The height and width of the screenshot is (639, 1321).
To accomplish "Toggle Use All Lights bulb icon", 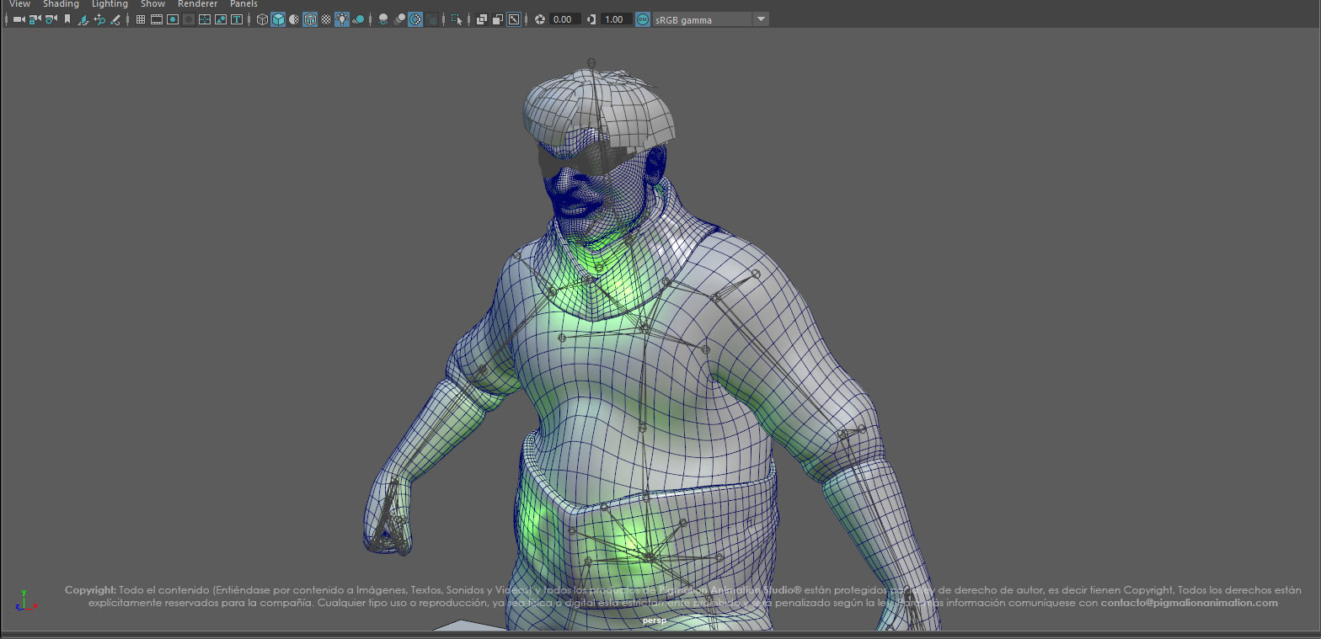I will pos(342,19).
